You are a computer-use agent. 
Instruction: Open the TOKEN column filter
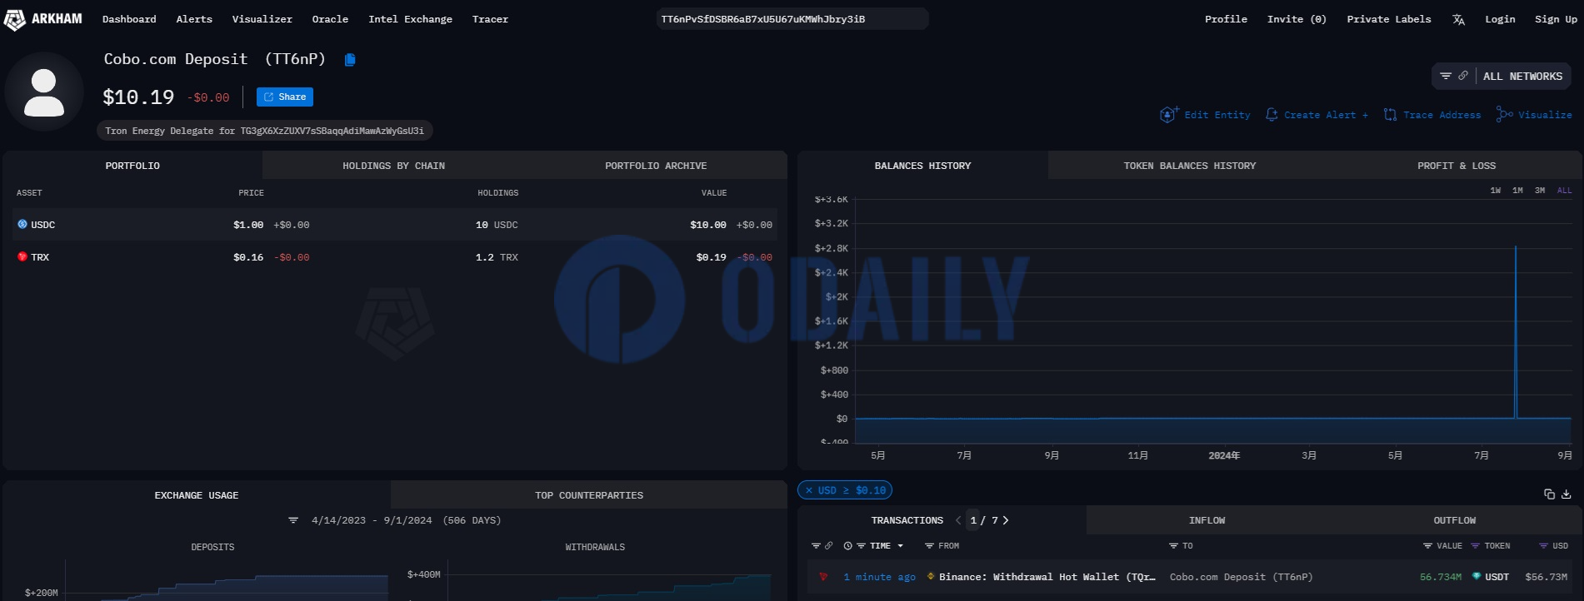(1476, 546)
